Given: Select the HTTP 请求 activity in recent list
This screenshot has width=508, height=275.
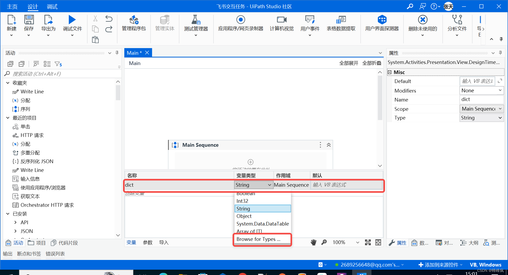Looking at the screenshot, I should pyautogui.click(x=32, y=135).
